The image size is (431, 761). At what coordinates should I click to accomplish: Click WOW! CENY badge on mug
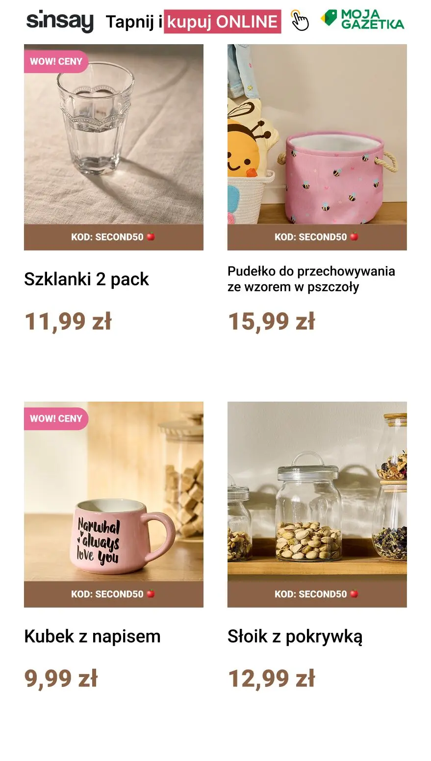(x=56, y=419)
